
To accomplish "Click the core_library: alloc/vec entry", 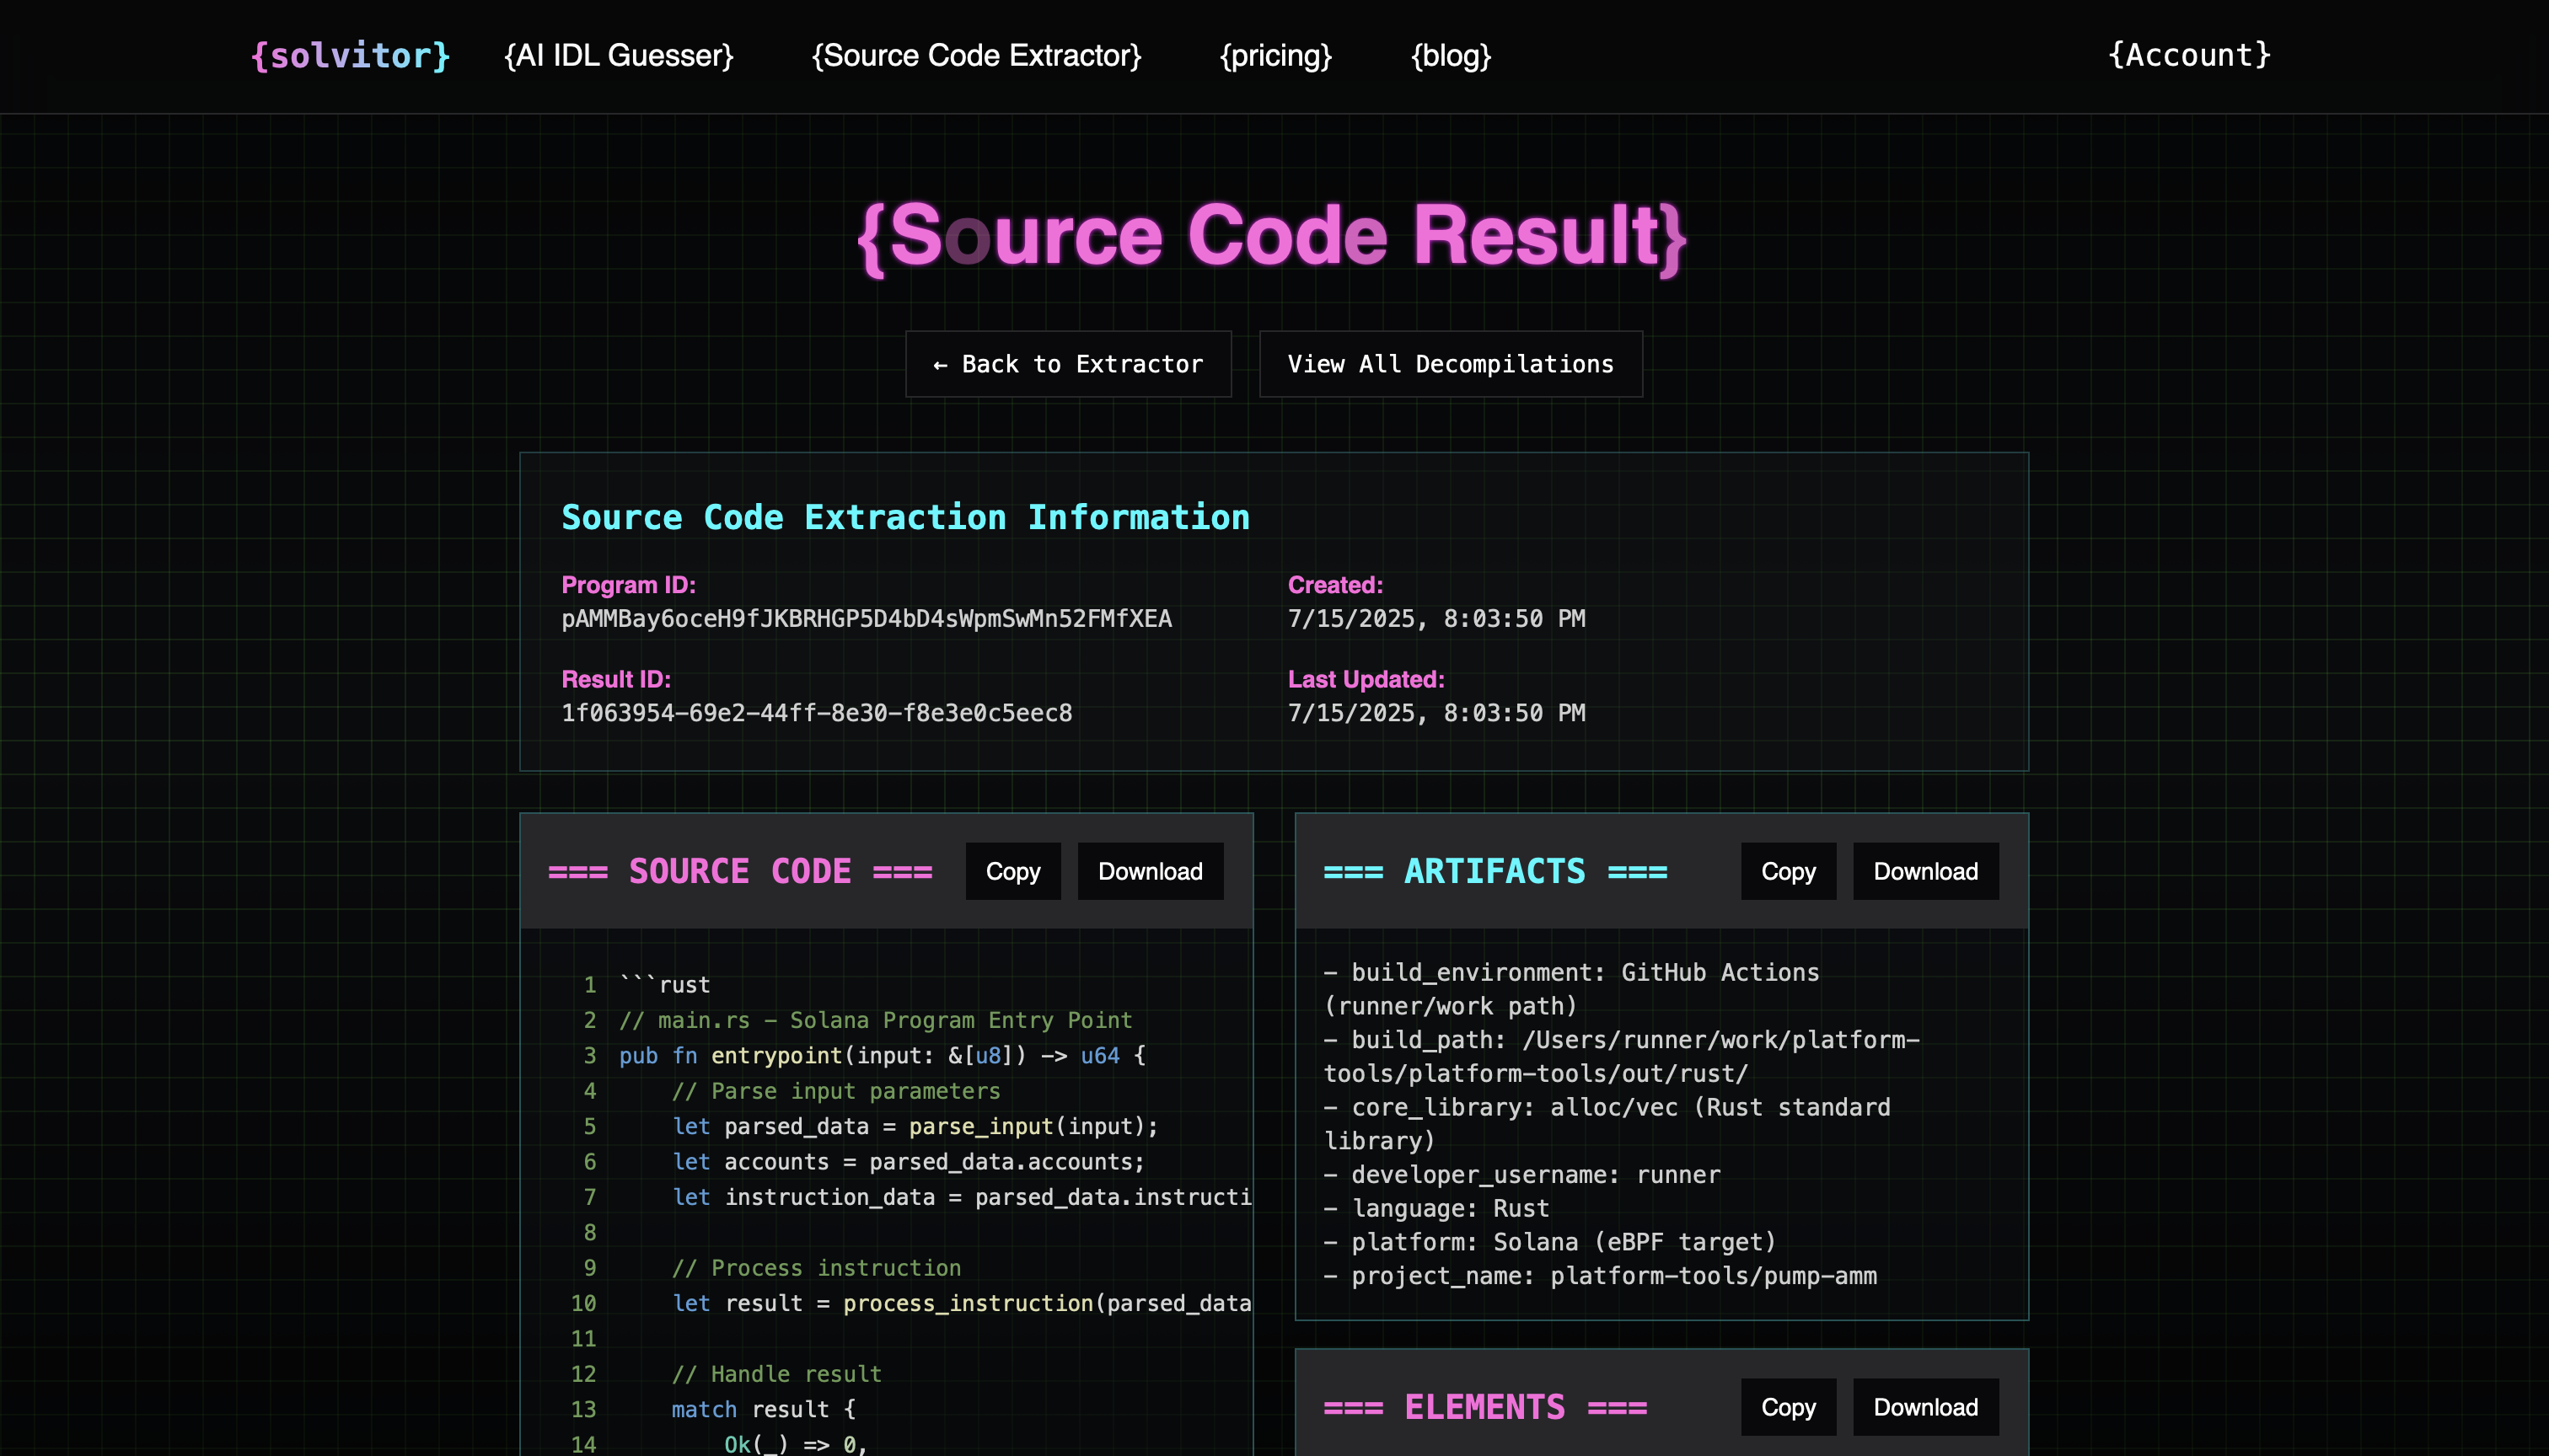I will click(1607, 1124).
